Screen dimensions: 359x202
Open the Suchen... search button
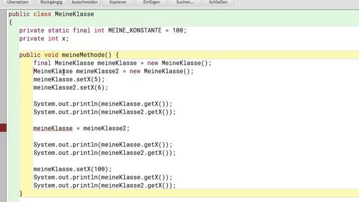click(x=185, y=2)
